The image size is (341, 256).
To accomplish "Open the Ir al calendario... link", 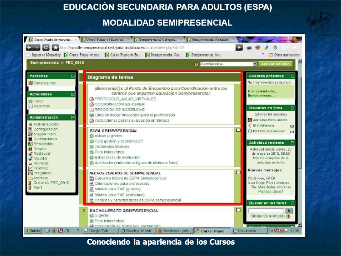I will pos(262,91).
